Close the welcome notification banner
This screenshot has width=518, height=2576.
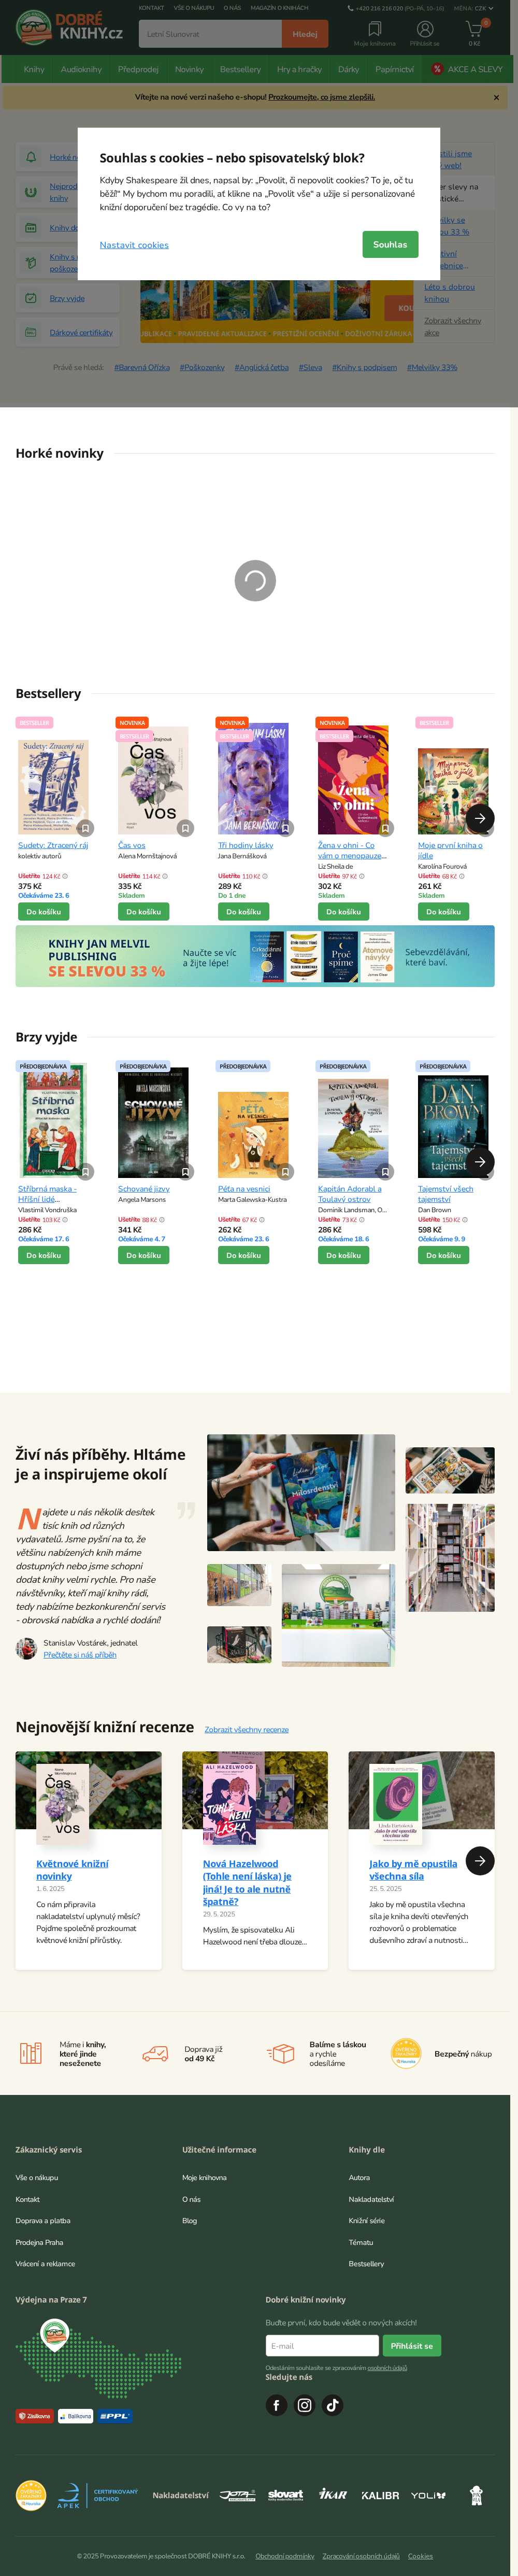point(496,97)
